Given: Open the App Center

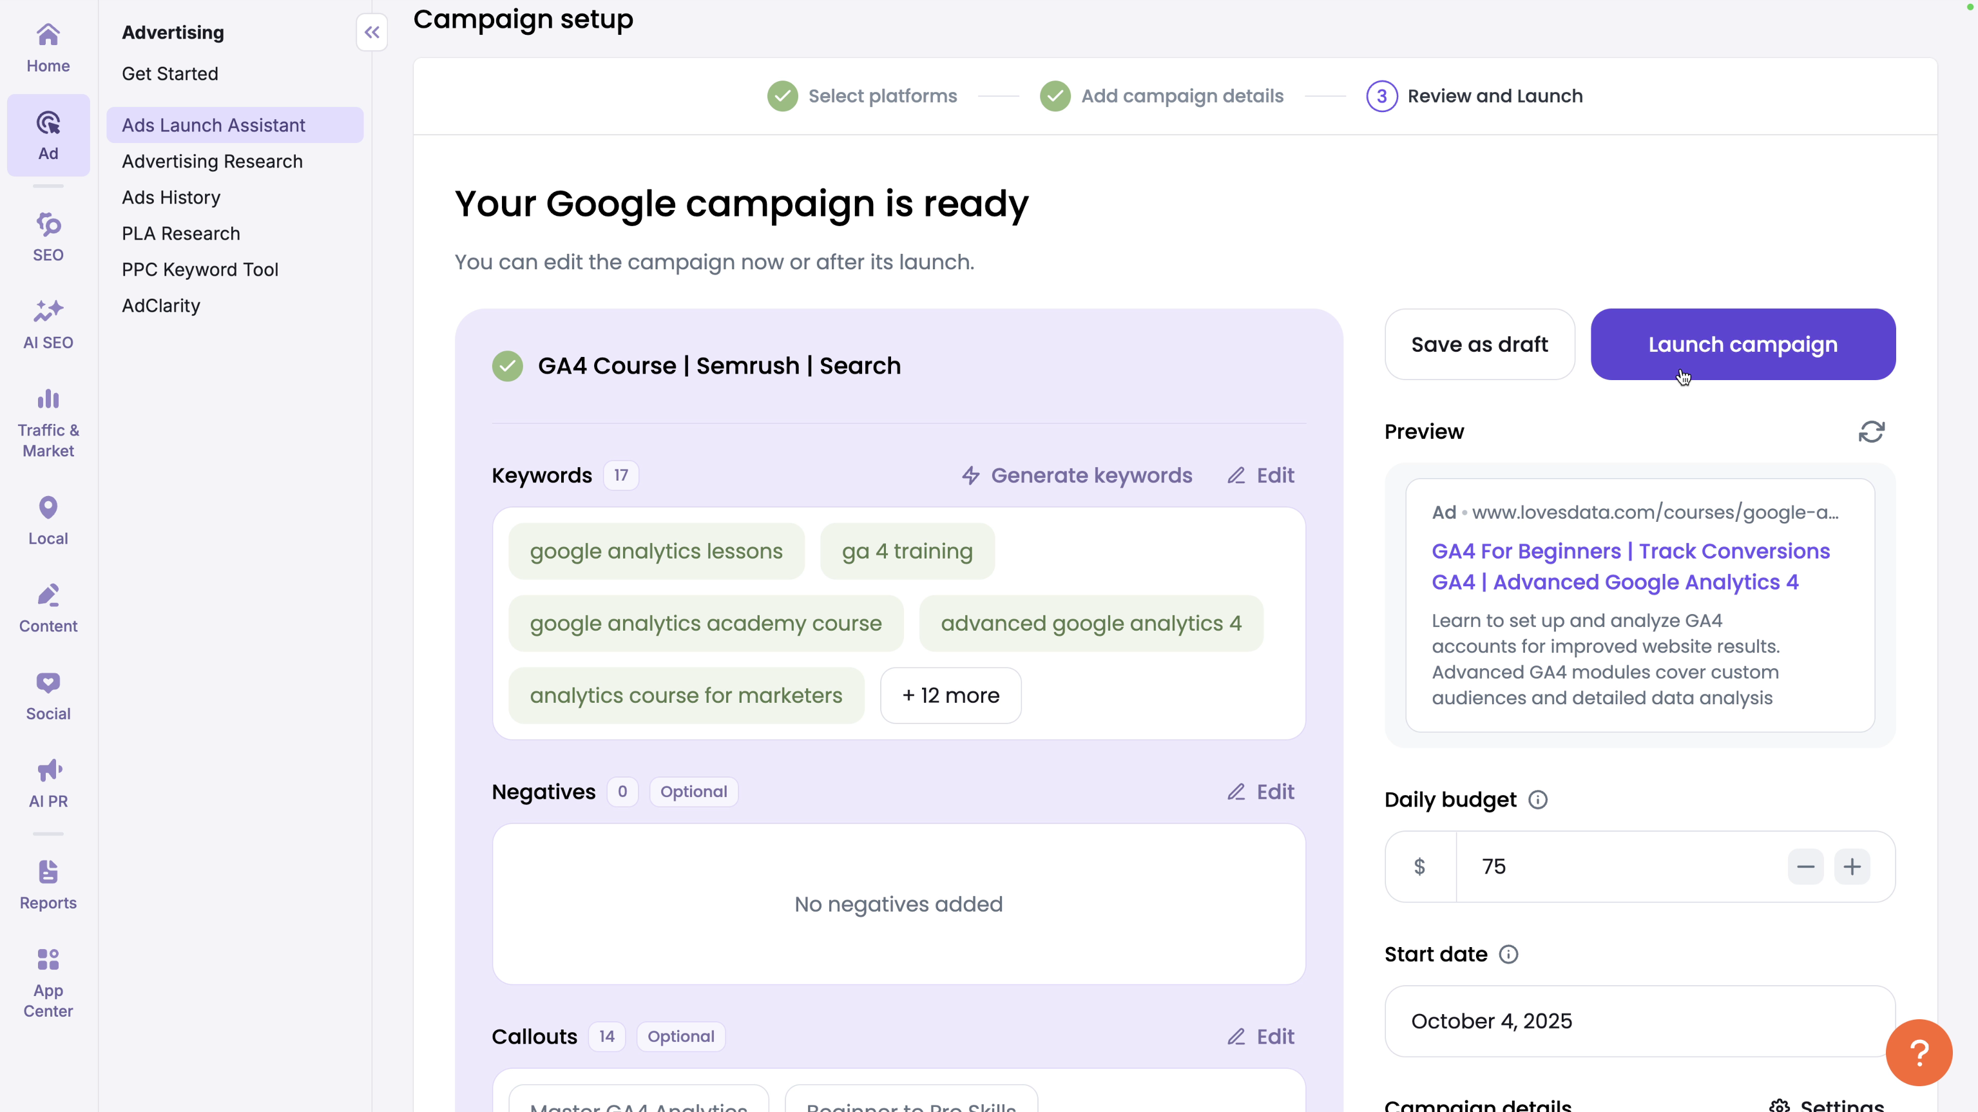Looking at the screenshot, I should tap(48, 981).
